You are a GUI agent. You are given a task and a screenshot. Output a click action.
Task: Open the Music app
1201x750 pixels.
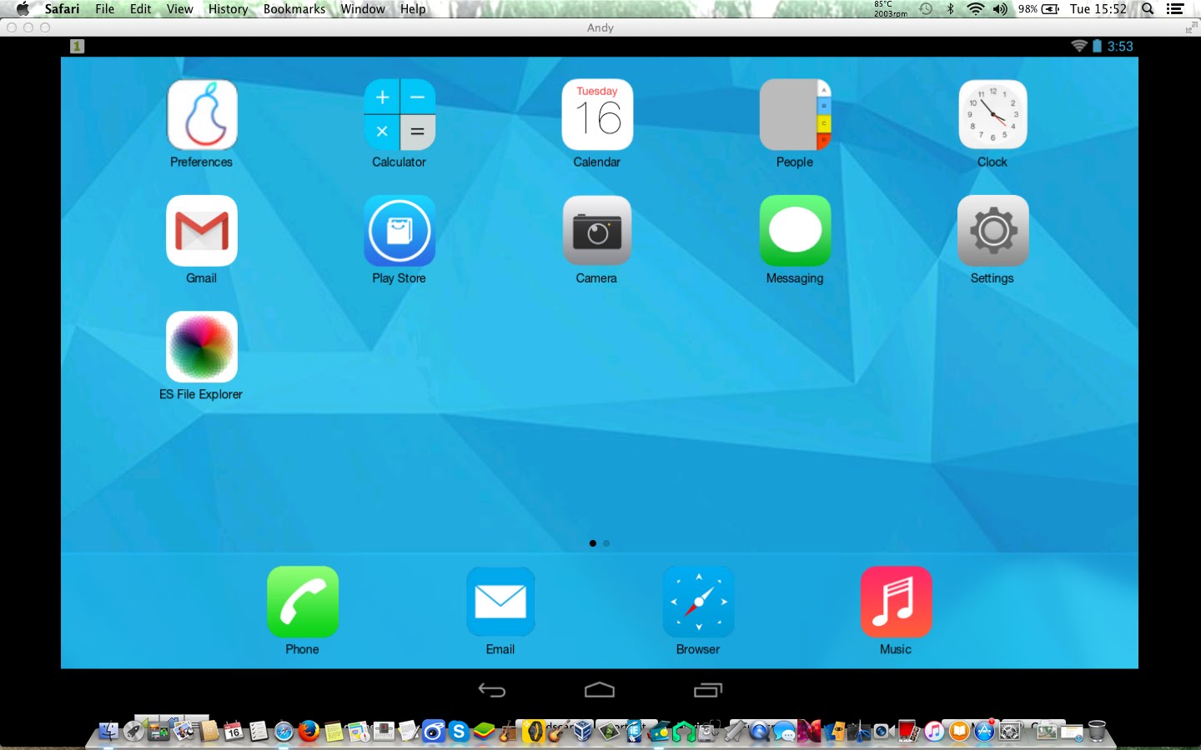coord(896,602)
